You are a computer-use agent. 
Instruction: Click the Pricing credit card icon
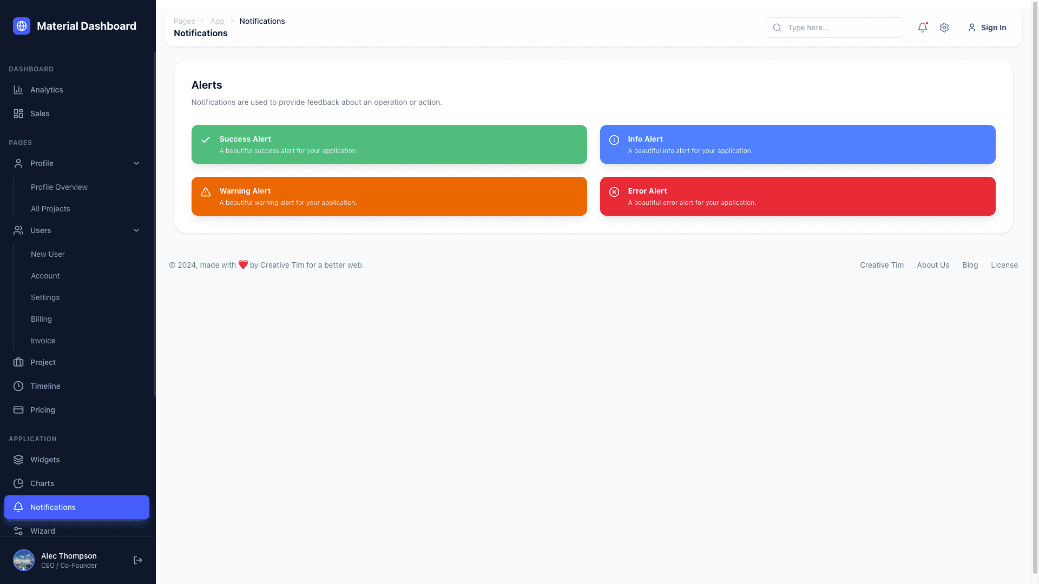click(18, 409)
